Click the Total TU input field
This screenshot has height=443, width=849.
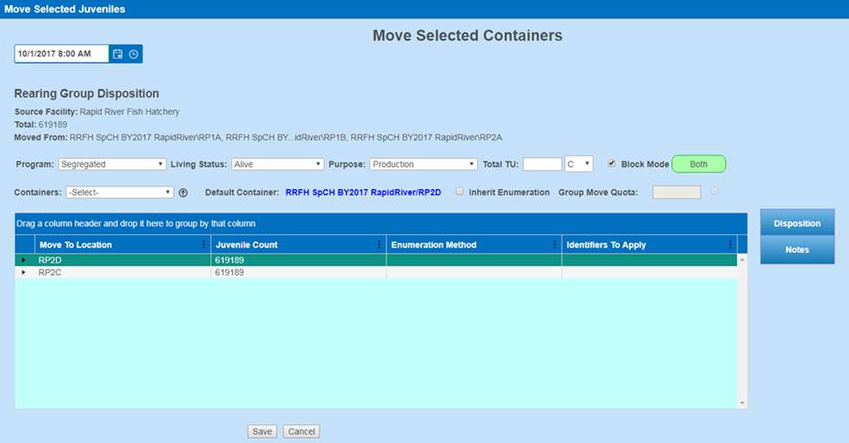[x=542, y=164]
